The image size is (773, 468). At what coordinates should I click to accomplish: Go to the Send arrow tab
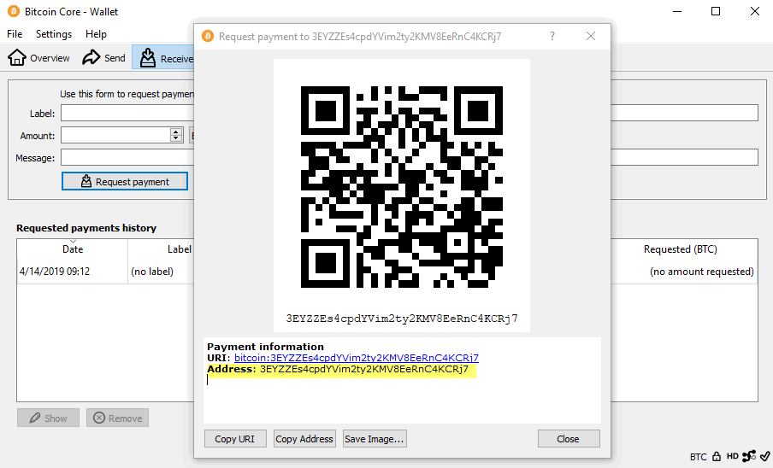103,58
